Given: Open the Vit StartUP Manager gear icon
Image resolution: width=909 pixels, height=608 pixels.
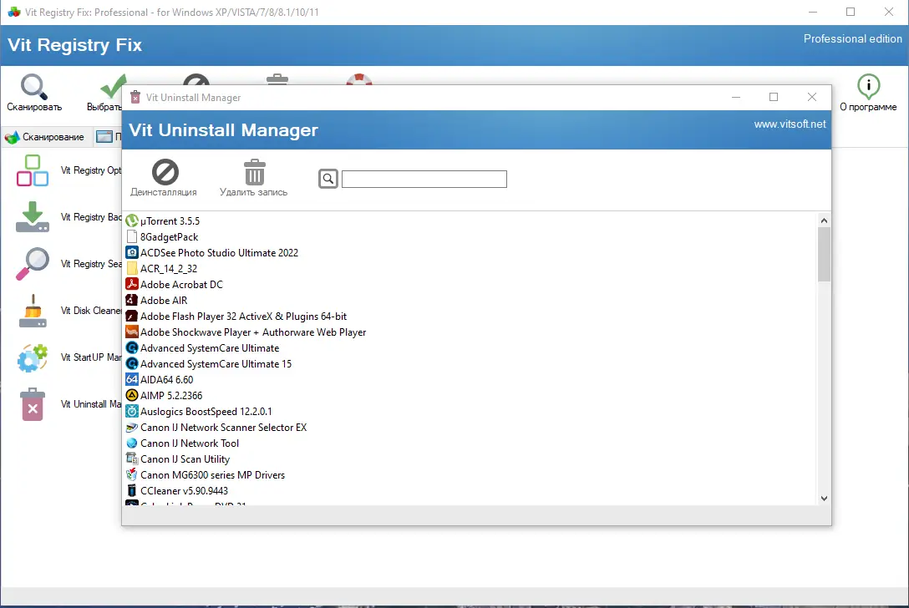Looking at the screenshot, I should [33, 357].
